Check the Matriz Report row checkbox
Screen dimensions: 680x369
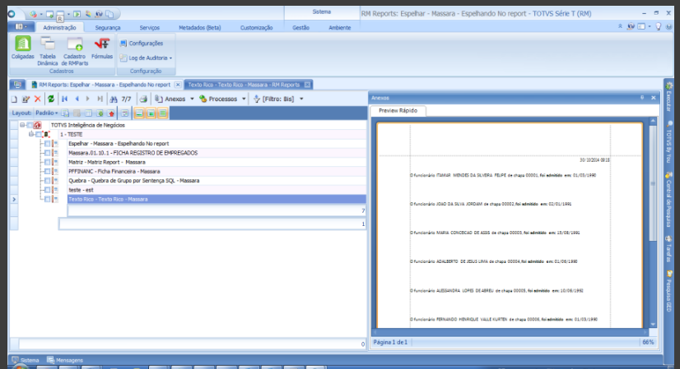[48, 162]
